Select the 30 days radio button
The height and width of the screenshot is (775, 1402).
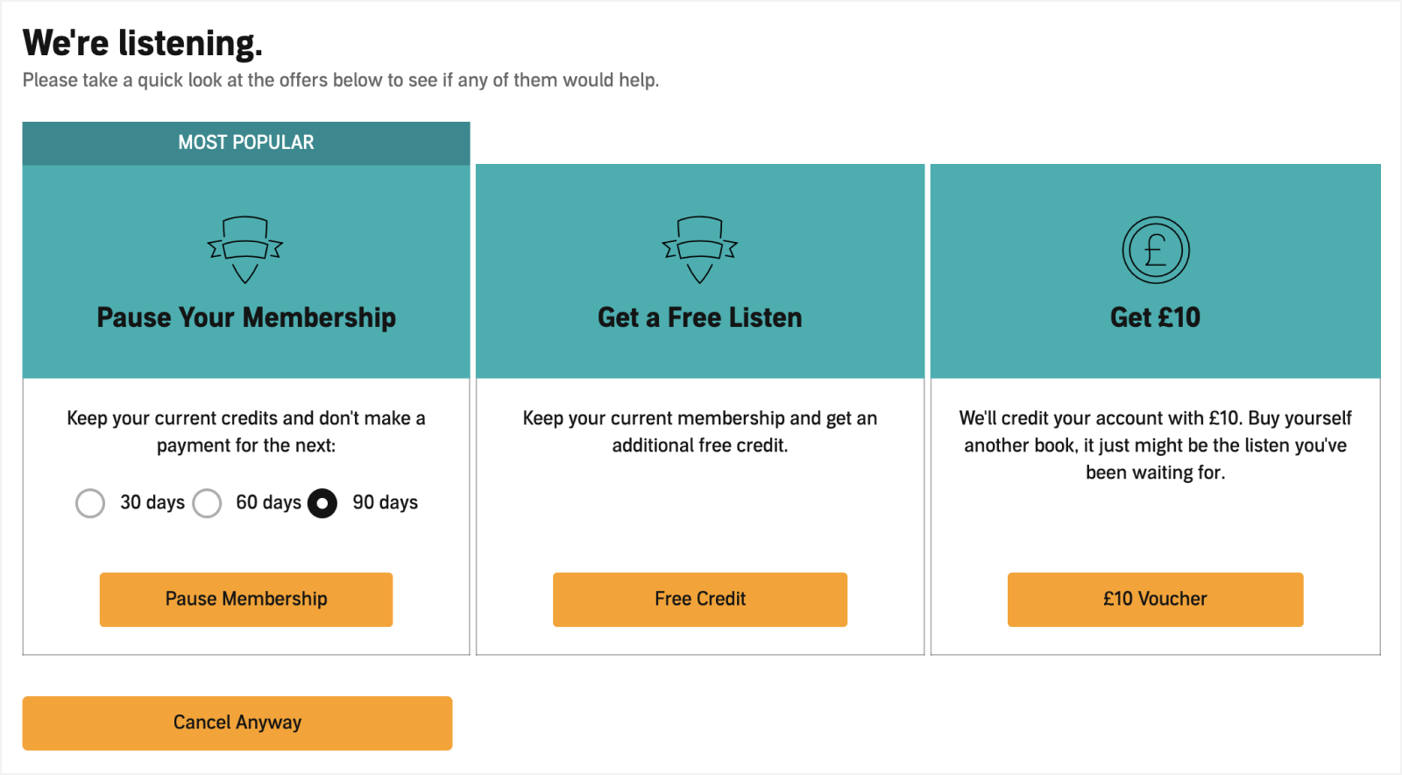tap(90, 503)
